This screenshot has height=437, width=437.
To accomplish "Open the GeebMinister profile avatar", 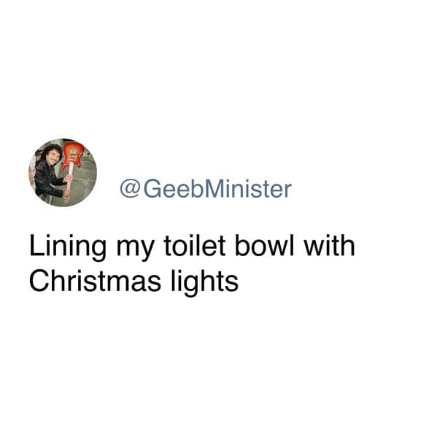I will tap(63, 172).
